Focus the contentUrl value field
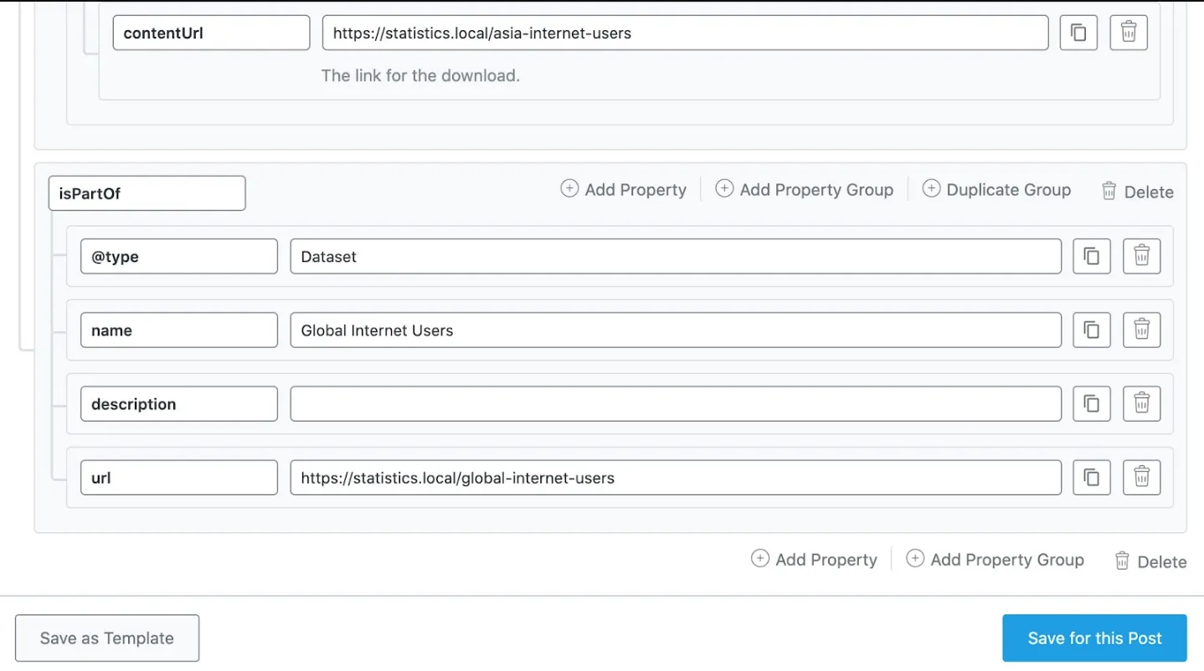The image size is (1204, 671). pyautogui.click(x=685, y=33)
